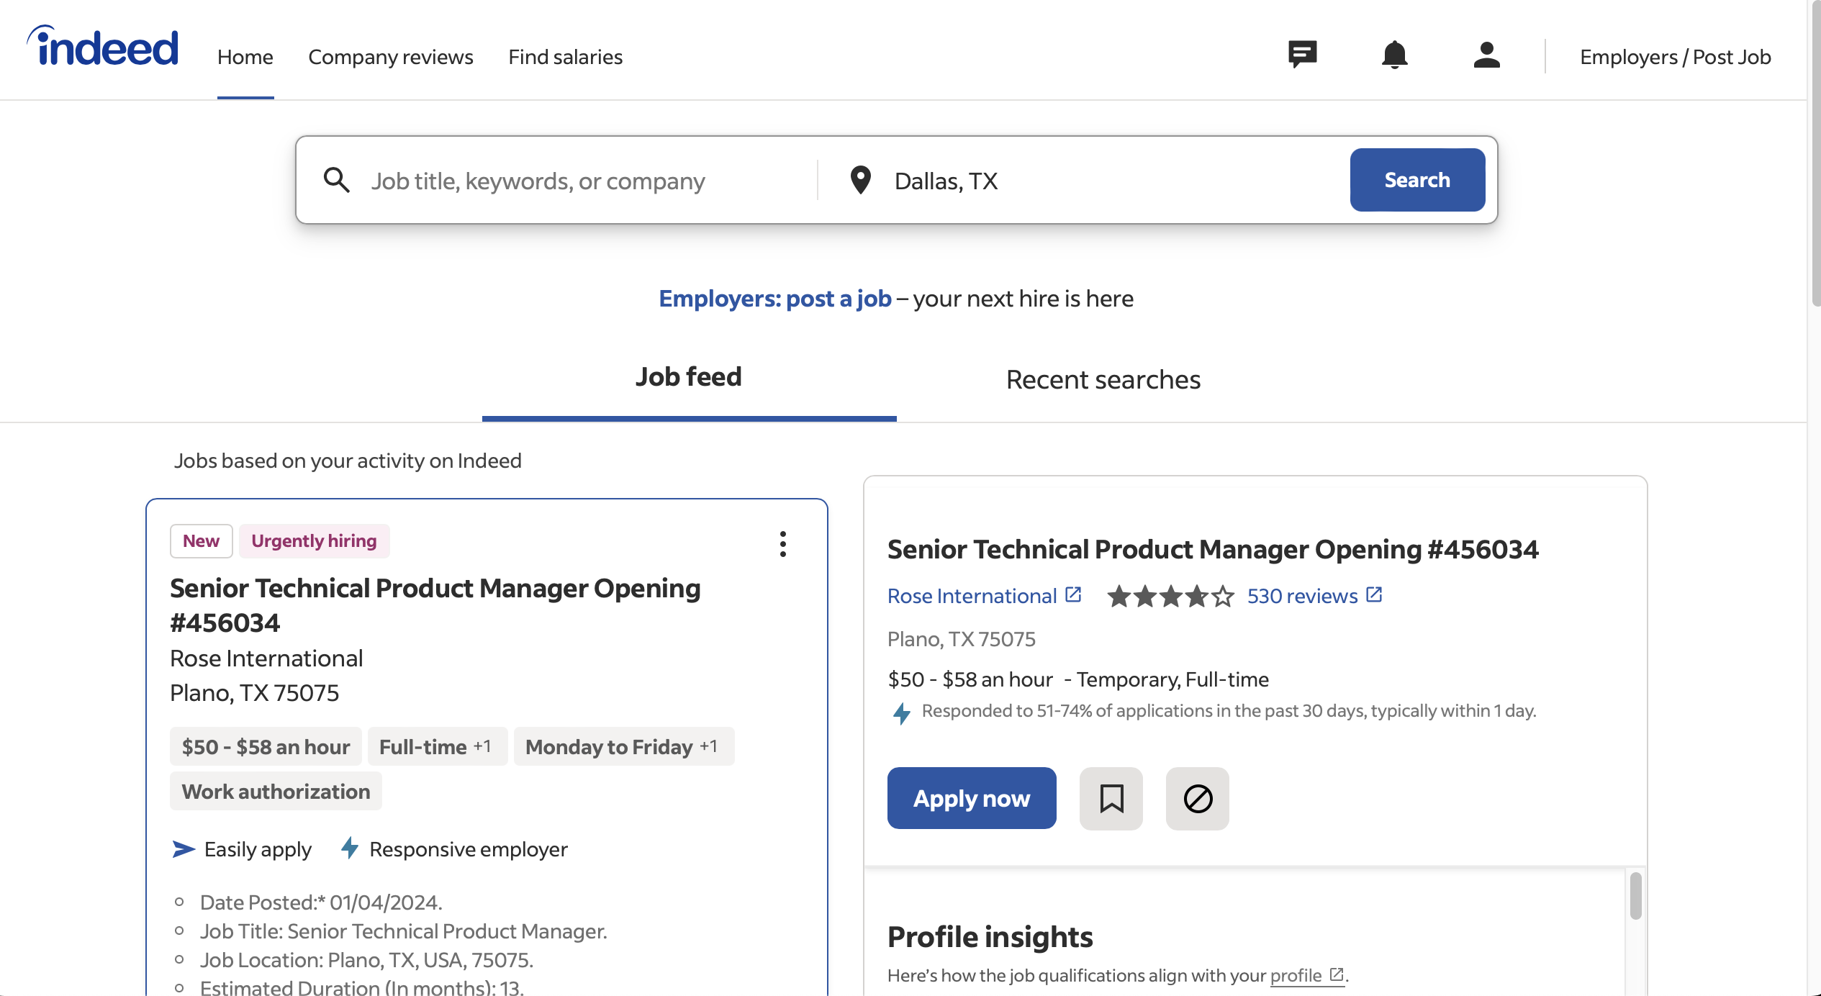Open the messages chat icon
Viewport: 1821px width, 996px height.
(1302, 55)
